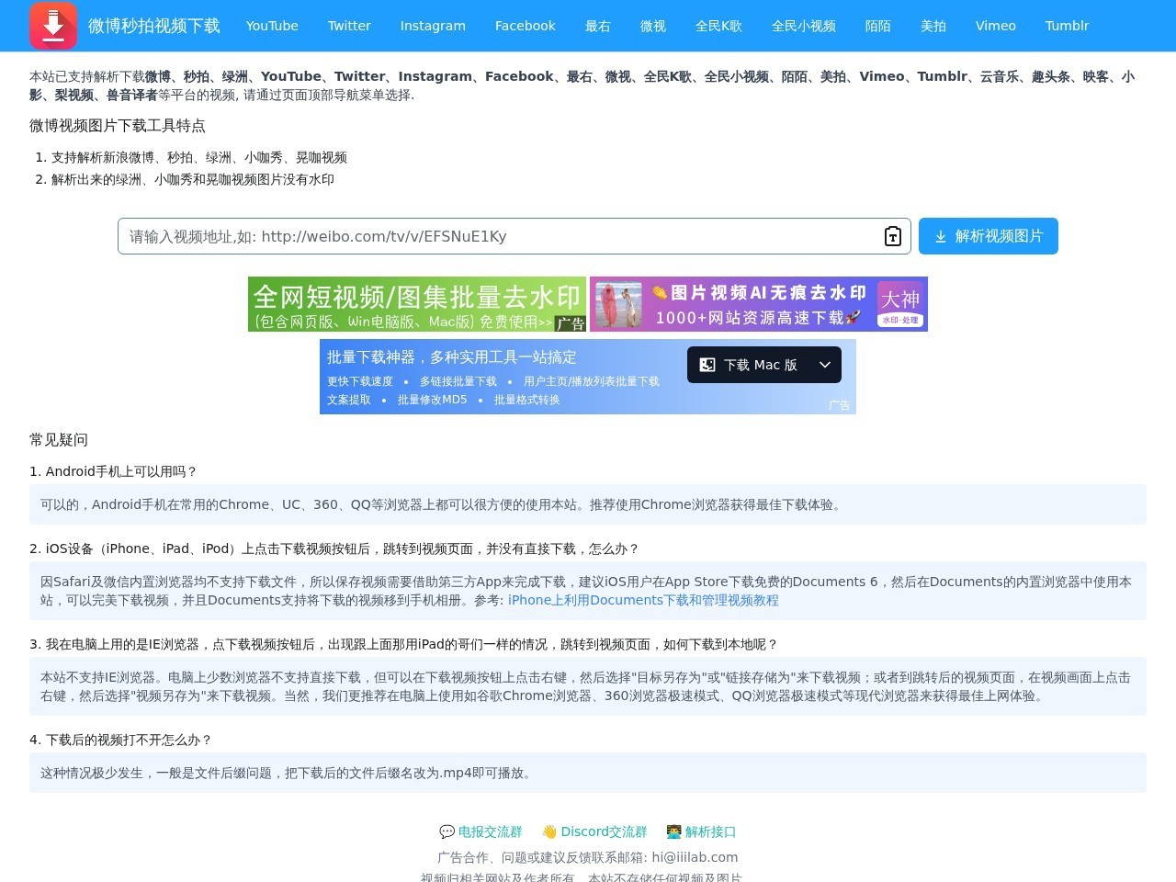Click the paste clipboard icon in URL field
This screenshot has width=1176, height=882.
coord(893,236)
